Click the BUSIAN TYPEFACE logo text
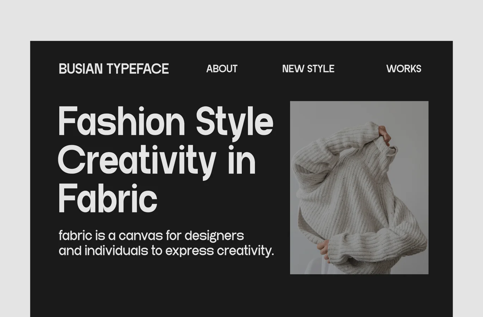 click(x=114, y=69)
